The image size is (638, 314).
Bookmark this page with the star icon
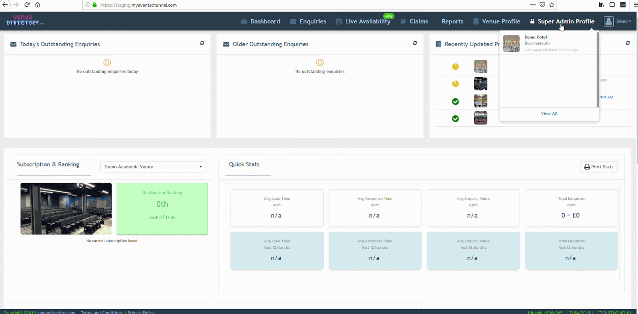552,5
